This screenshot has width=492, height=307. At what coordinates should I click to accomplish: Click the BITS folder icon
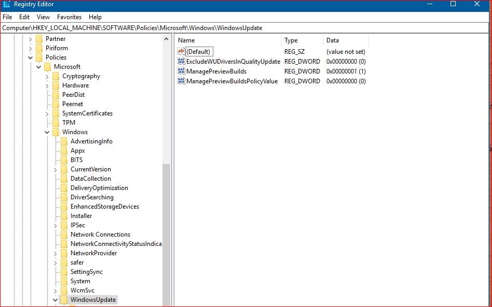click(x=64, y=160)
